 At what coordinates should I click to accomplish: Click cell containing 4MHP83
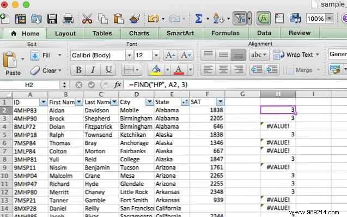pyautogui.click(x=30, y=110)
